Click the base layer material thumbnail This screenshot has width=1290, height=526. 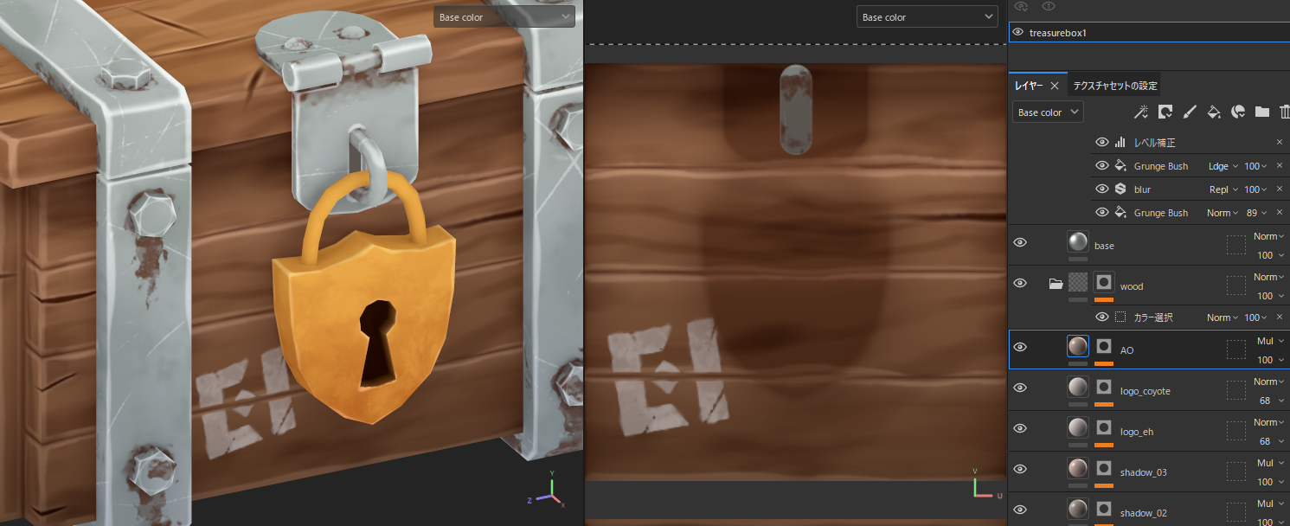tap(1078, 241)
